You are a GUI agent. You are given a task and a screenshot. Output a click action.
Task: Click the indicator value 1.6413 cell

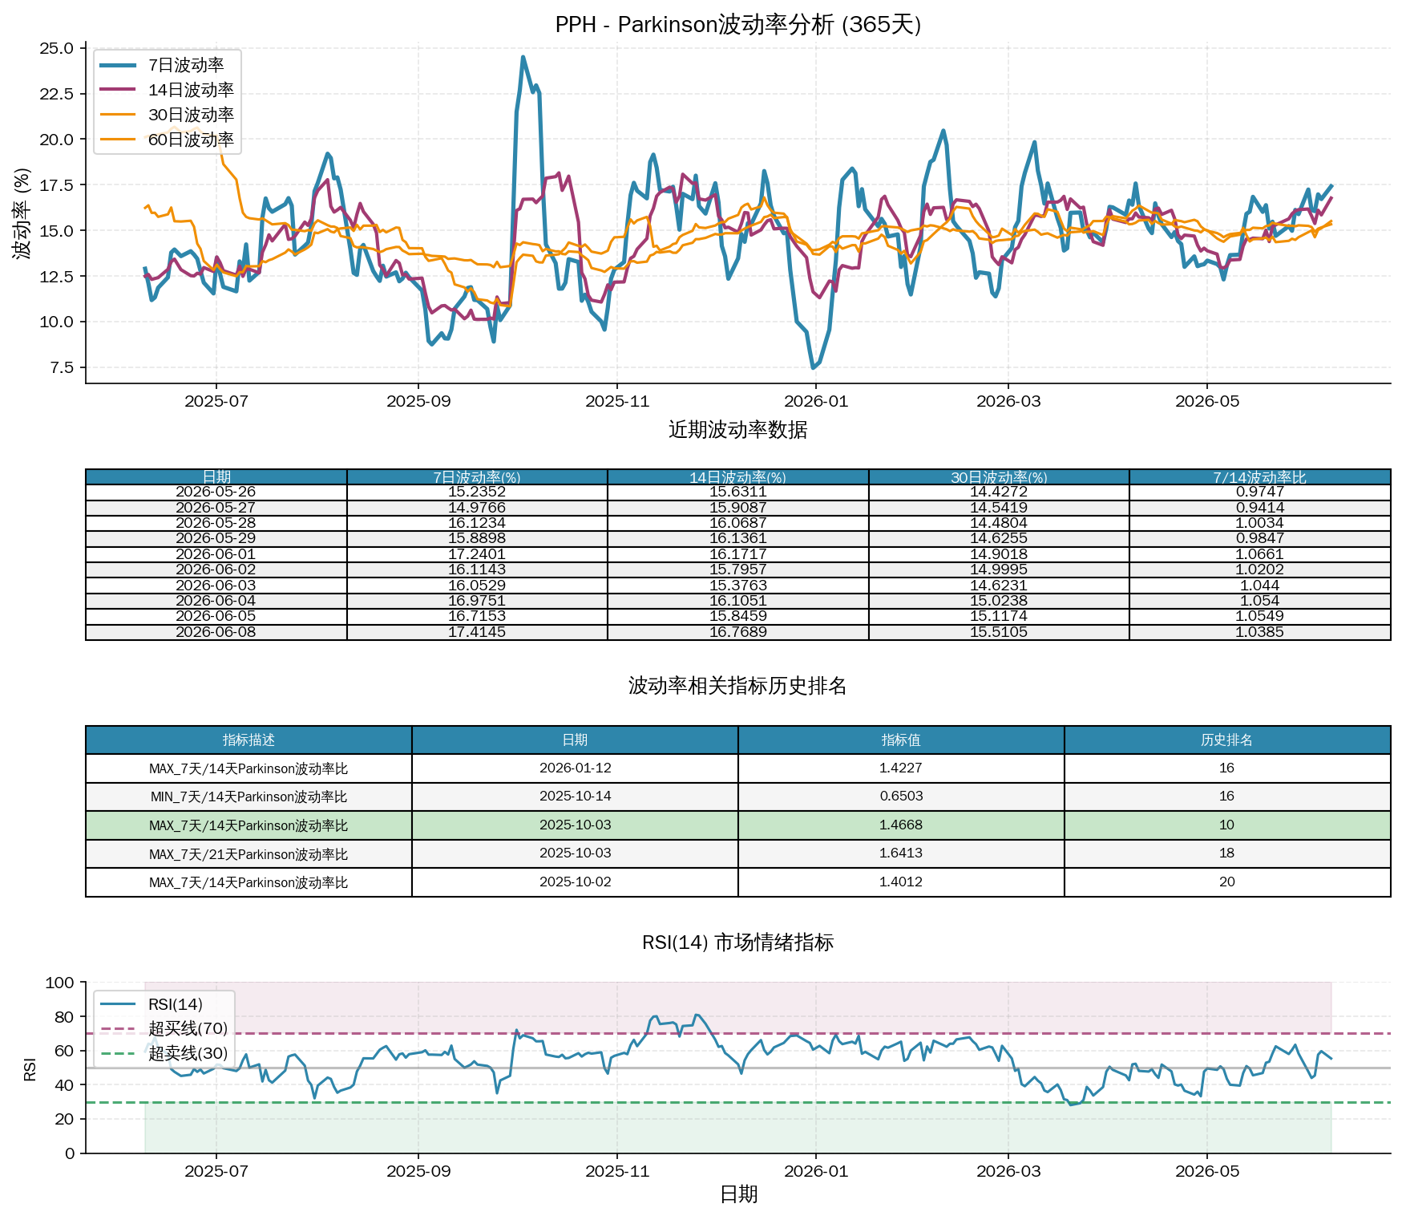coord(901,853)
